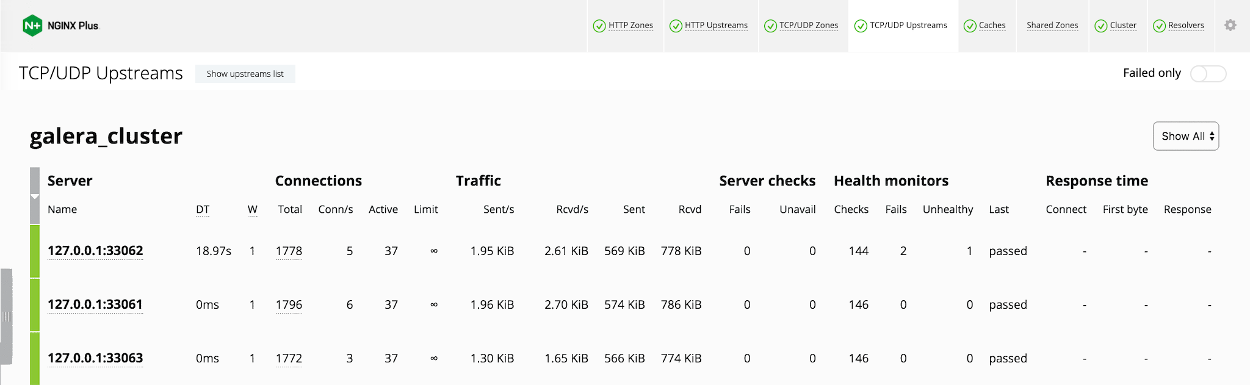The image size is (1250, 385).
Task: Click the NGINX Plus logo icon
Action: coord(32,26)
